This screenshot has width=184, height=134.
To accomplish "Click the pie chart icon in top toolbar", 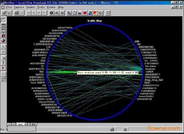I will (85, 13).
